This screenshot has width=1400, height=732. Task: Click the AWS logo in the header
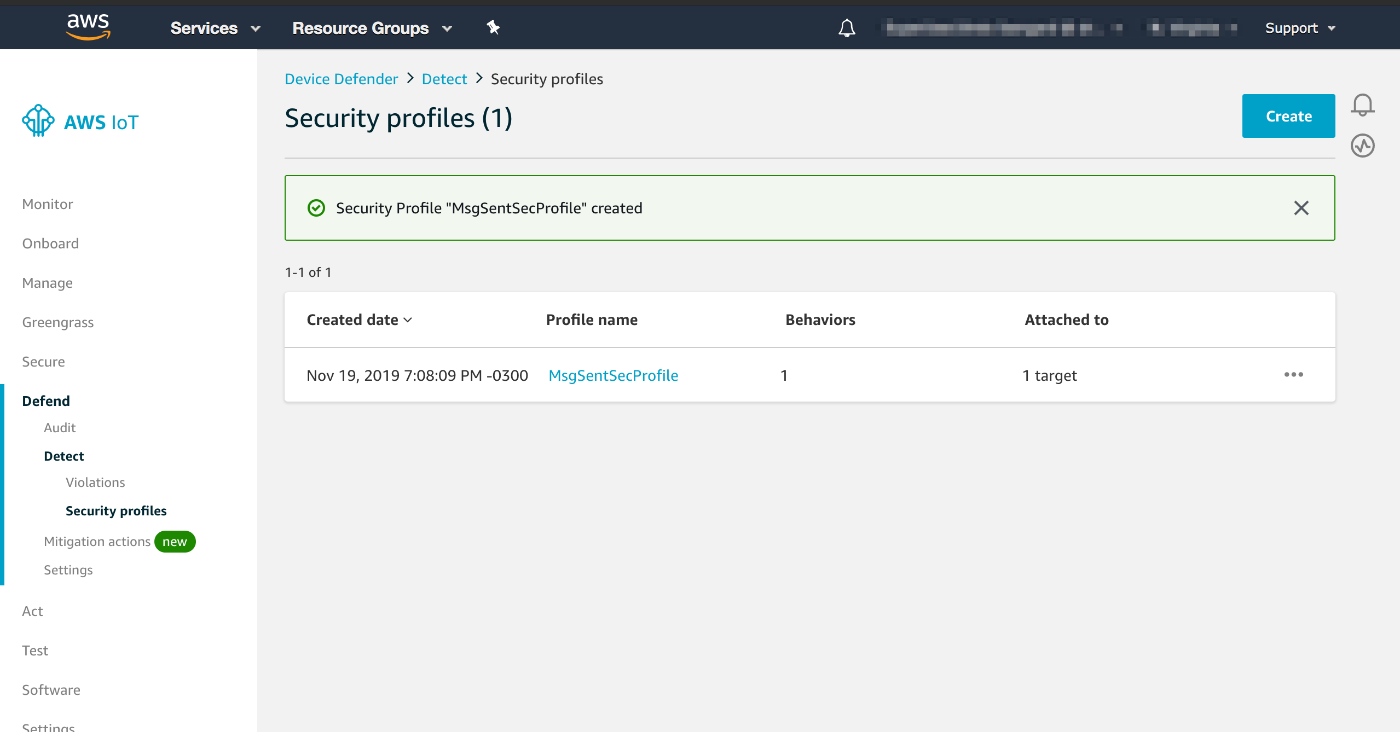pyautogui.click(x=88, y=27)
